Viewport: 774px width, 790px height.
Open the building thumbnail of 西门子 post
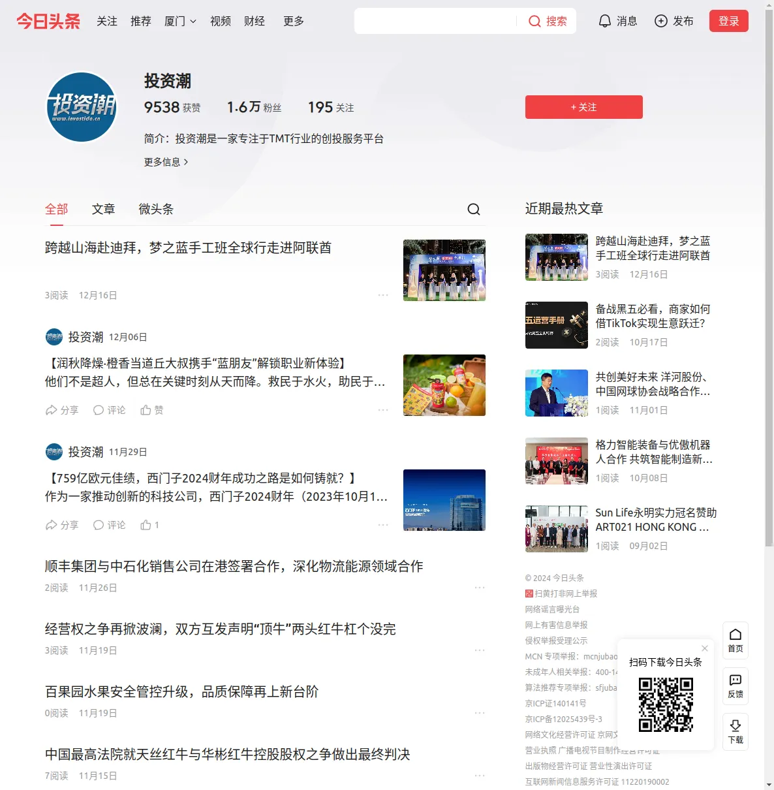[444, 500]
